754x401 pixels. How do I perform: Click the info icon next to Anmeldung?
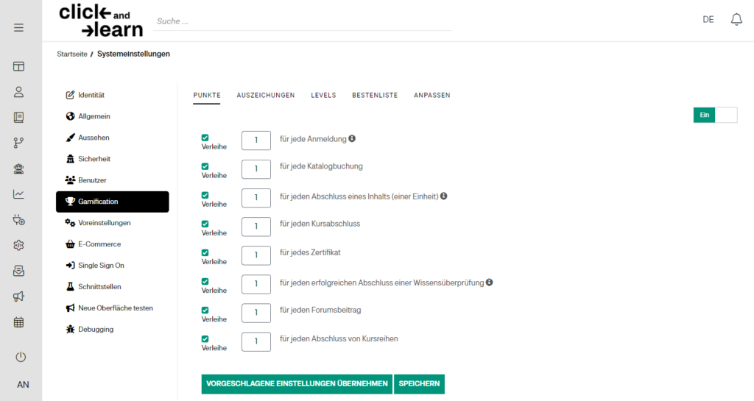coord(352,138)
